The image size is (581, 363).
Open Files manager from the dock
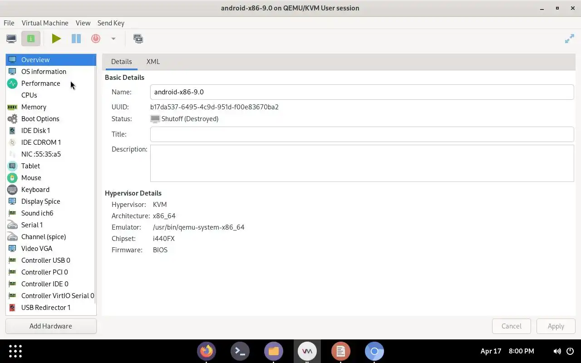coord(274,351)
